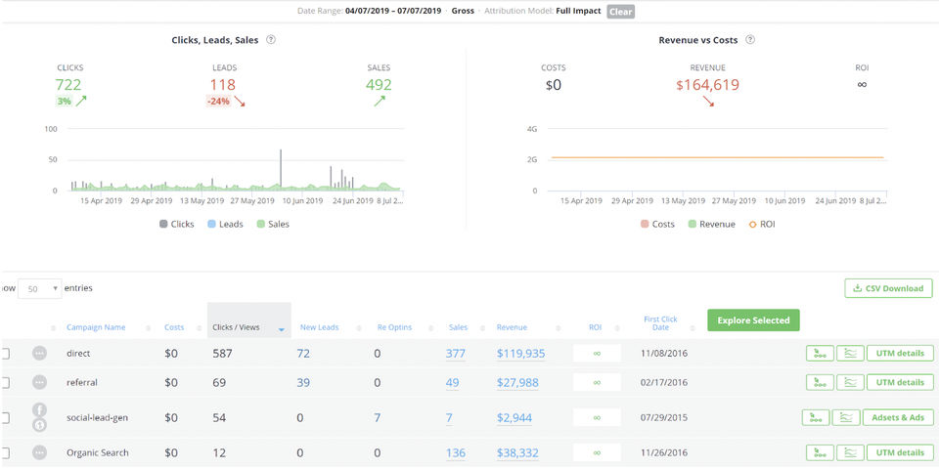The width and height of the screenshot is (939, 468).
Task: Click the Full Impact attribution model text
Action: click(578, 12)
